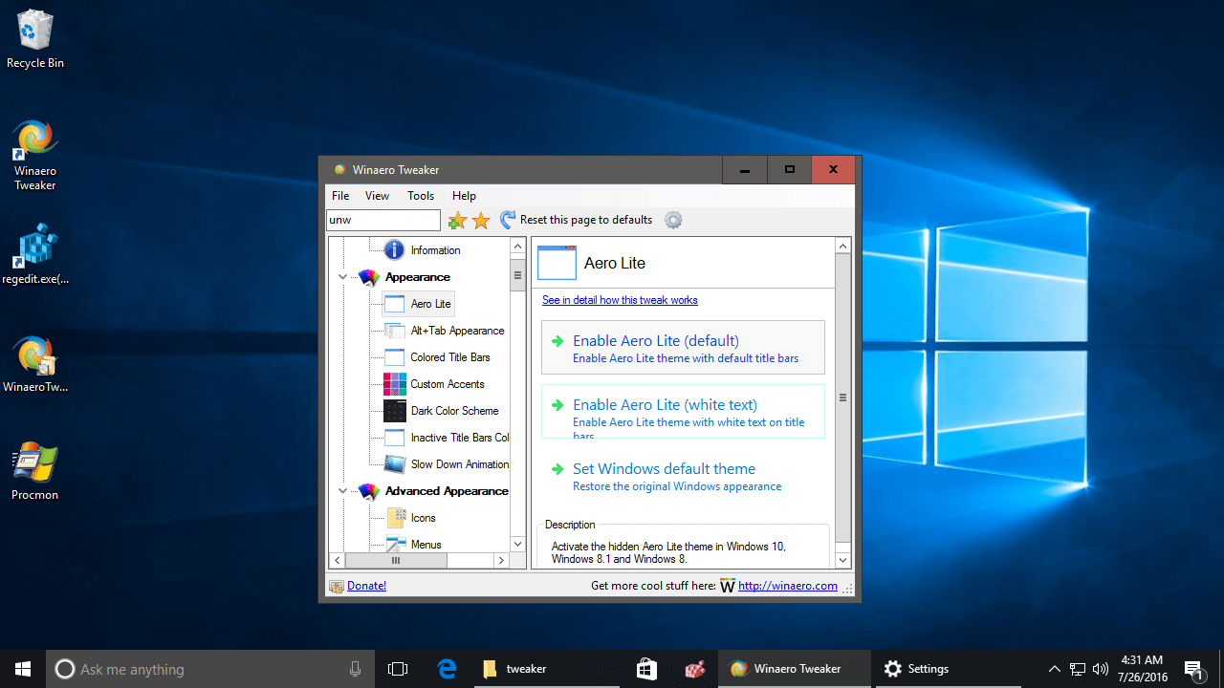This screenshot has height=688, width=1224.
Task: Select the Custom Accents color grid icon
Action: tap(395, 383)
